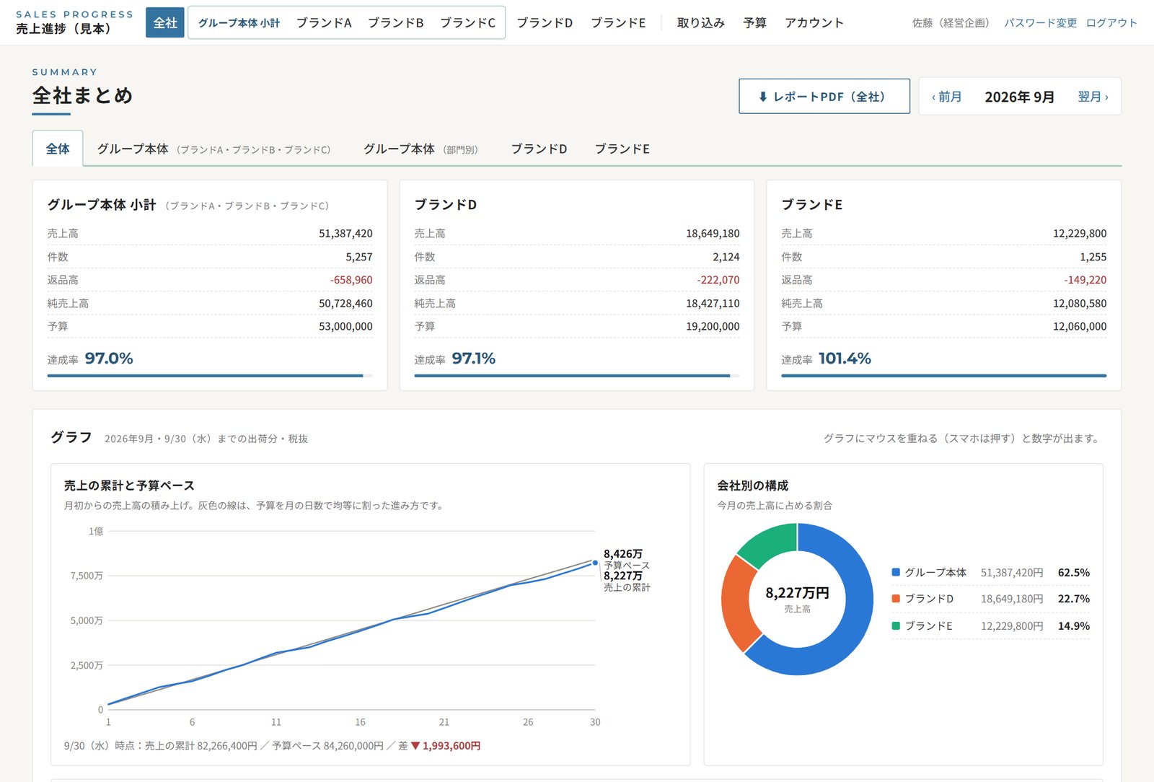The height and width of the screenshot is (782, 1154).
Task: Open ブランドA in top navigation
Action: [324, 22]
